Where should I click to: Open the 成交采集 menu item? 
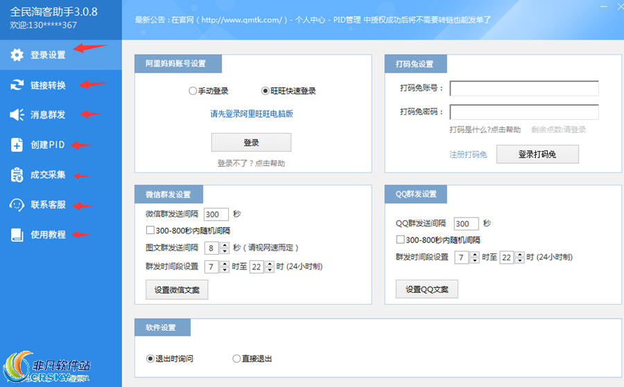coord(61,175)
